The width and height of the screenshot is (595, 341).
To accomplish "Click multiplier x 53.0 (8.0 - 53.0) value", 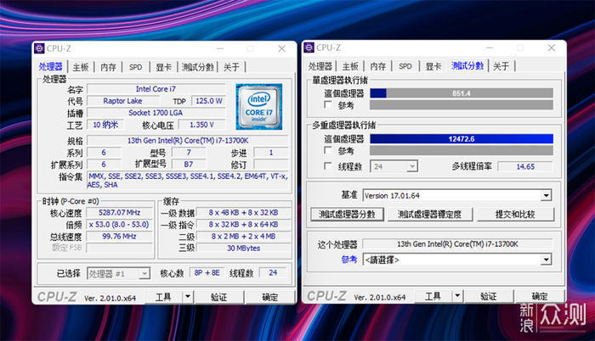I will [120, 224].
